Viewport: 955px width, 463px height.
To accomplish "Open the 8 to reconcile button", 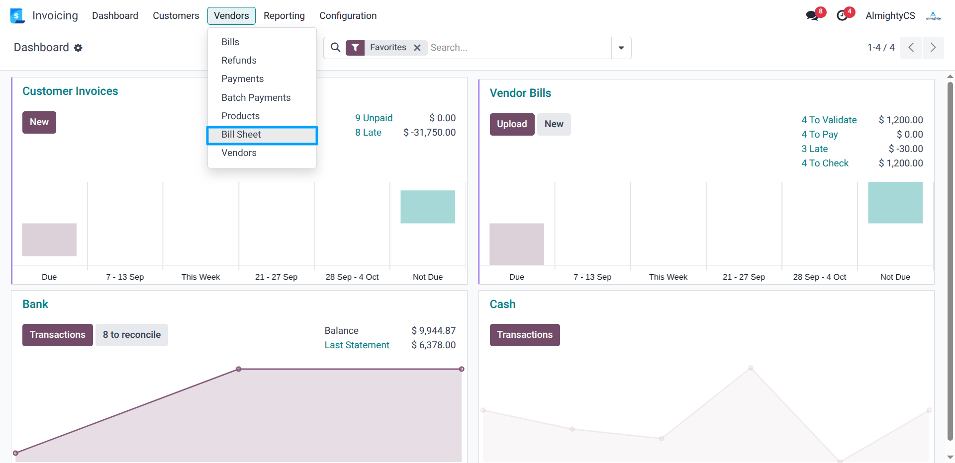I will [132, 335].
